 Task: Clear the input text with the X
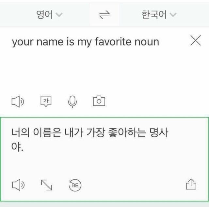click(x=195, y=41)
